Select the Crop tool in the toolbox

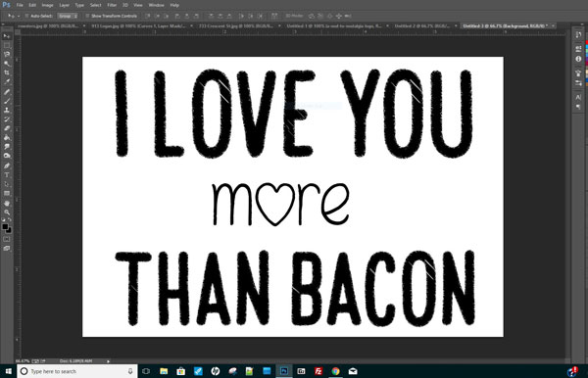coord(7,72)
